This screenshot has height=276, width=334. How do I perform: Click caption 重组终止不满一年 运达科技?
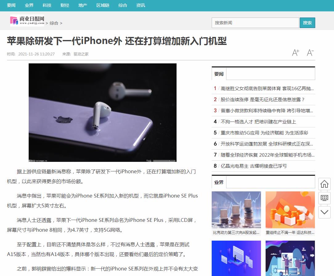tap(290, 233)
